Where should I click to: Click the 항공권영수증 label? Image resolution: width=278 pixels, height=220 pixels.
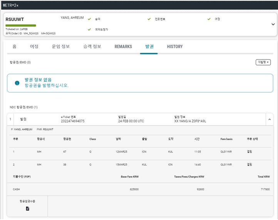[27, 201]
